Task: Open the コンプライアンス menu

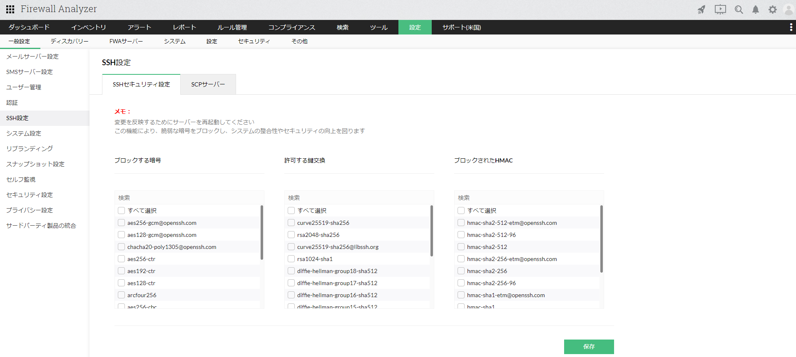Action: pos(292,27)
